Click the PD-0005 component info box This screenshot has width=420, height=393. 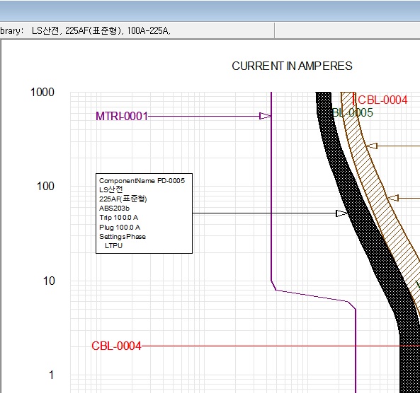point(144,213)
